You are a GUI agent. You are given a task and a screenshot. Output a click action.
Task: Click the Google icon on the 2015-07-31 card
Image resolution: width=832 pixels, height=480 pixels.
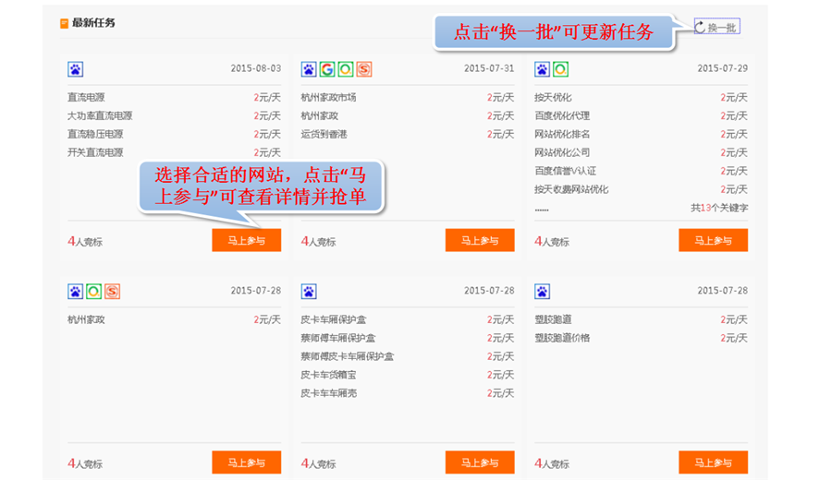(327, 69)
